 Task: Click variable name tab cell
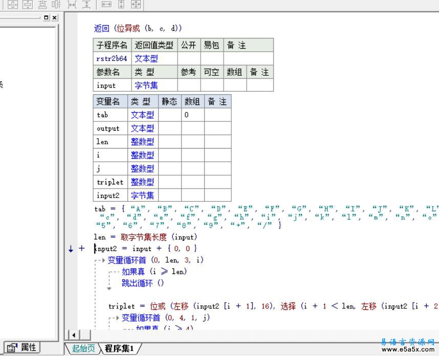111,115
